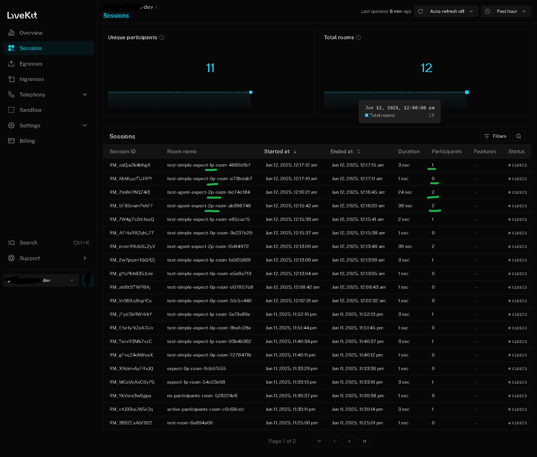Click room name test-room-6a894a00
This screenshot has height=457, width=537.
tap(190, 423)
